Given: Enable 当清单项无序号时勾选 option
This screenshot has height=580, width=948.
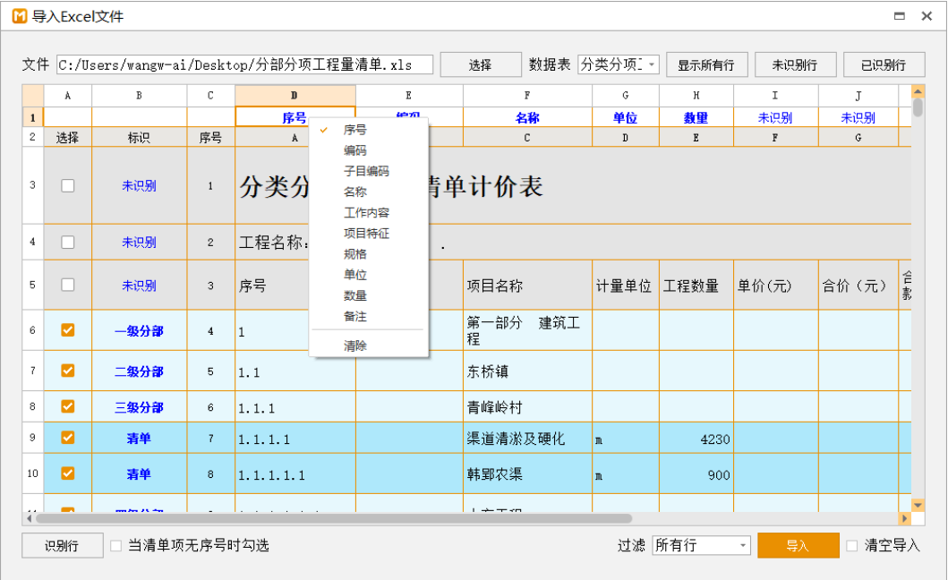Looking at the screenshot, I should click(x=116, y=545).
